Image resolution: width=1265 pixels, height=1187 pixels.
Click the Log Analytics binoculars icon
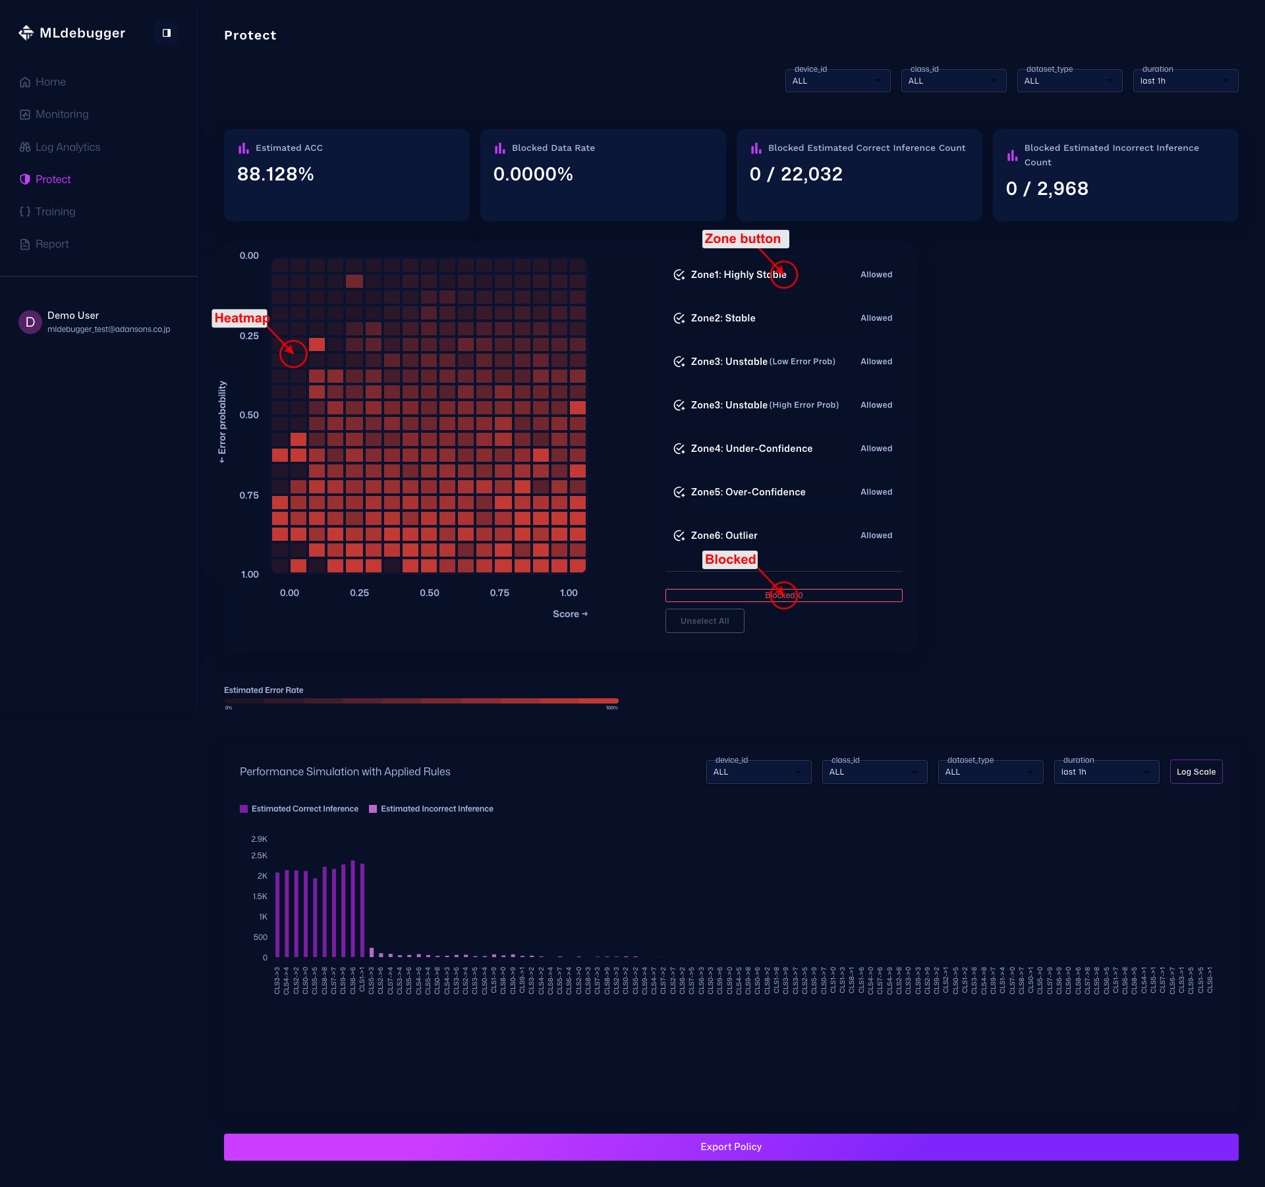tap(25, 147)
